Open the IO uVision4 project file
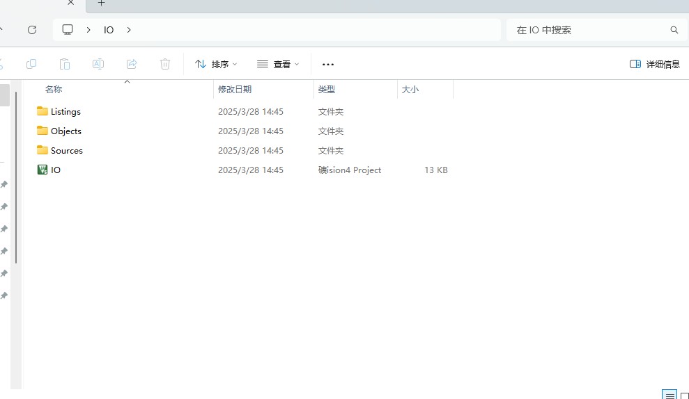 56,170
